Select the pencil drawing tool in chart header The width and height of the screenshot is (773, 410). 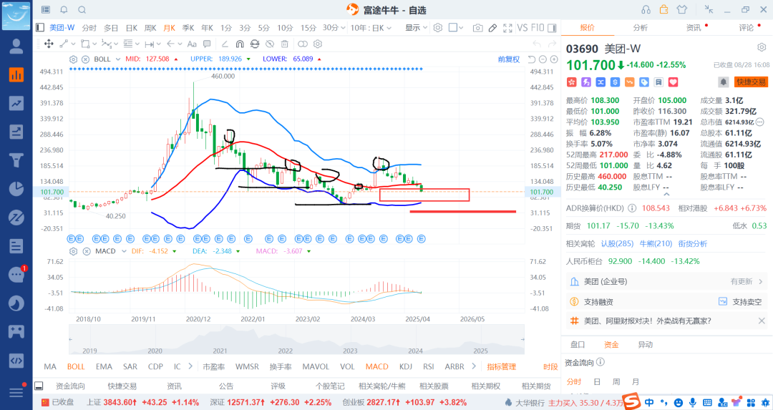492,28
